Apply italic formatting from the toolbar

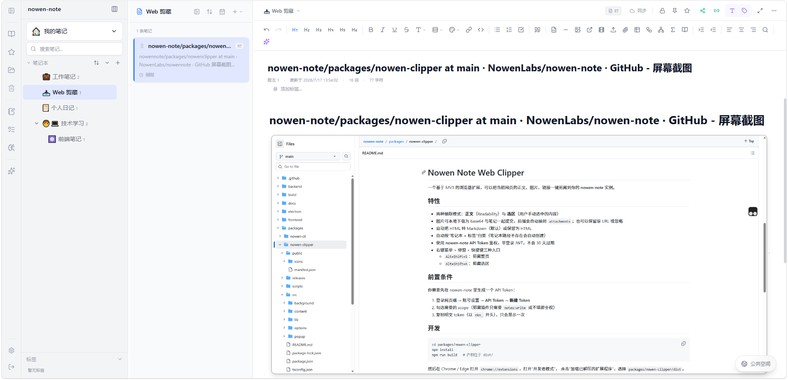click(x=383, y=30)
